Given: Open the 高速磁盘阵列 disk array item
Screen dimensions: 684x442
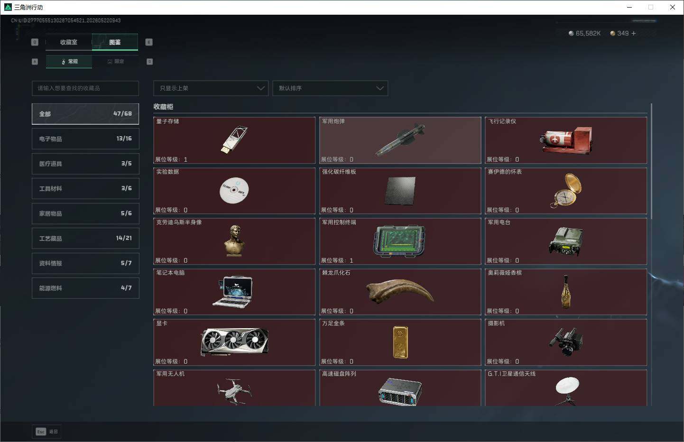Looking at the screenshot, I should pyautogui.click(x=400, y=388).
